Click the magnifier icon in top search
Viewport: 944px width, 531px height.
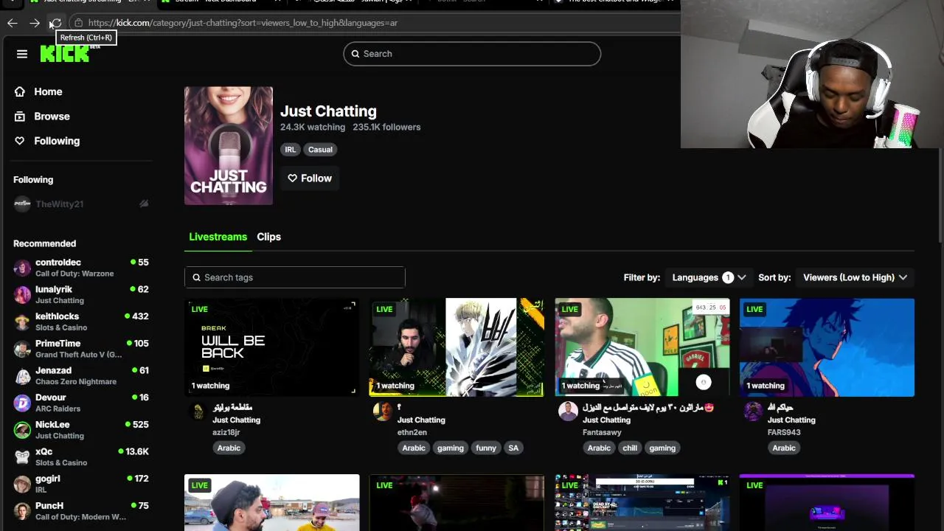tap(355, 54)
